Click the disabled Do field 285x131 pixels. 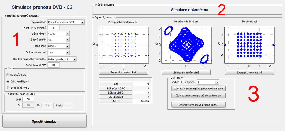point(48,106)
